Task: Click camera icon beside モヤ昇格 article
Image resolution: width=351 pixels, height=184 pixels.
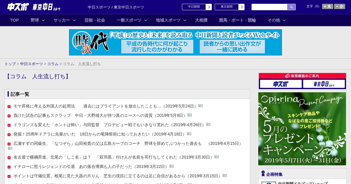Action: click(x=200, y=106)
